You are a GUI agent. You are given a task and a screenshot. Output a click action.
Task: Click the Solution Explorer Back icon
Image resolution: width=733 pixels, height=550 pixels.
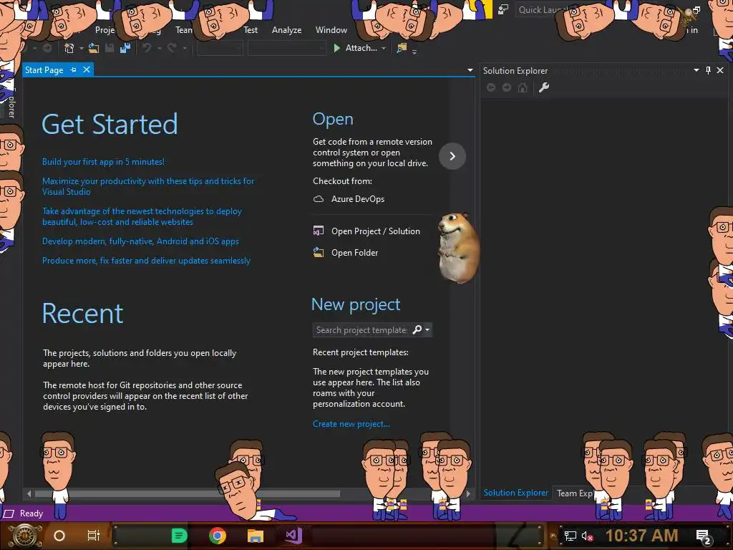pyautogui.click(x=491, y=87)
